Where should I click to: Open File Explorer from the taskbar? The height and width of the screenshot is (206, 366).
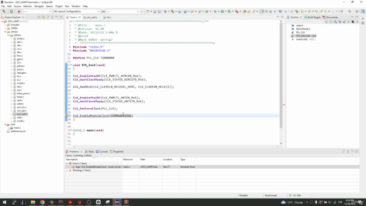click(33, 202)
